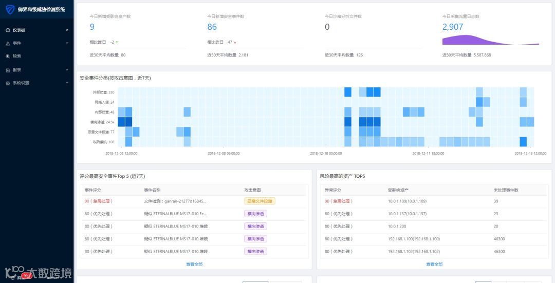Click the warning triangle icon beside 事件
Viewport: 555px width, 283px height.
pyautogui.click(x=8, y=43)
